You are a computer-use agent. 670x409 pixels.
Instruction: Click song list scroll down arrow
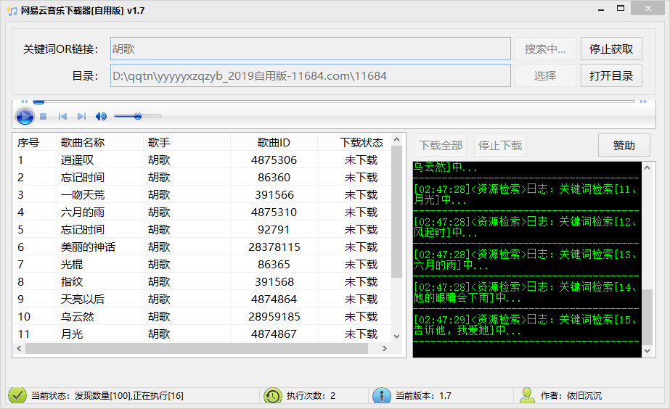pos(396,336)
